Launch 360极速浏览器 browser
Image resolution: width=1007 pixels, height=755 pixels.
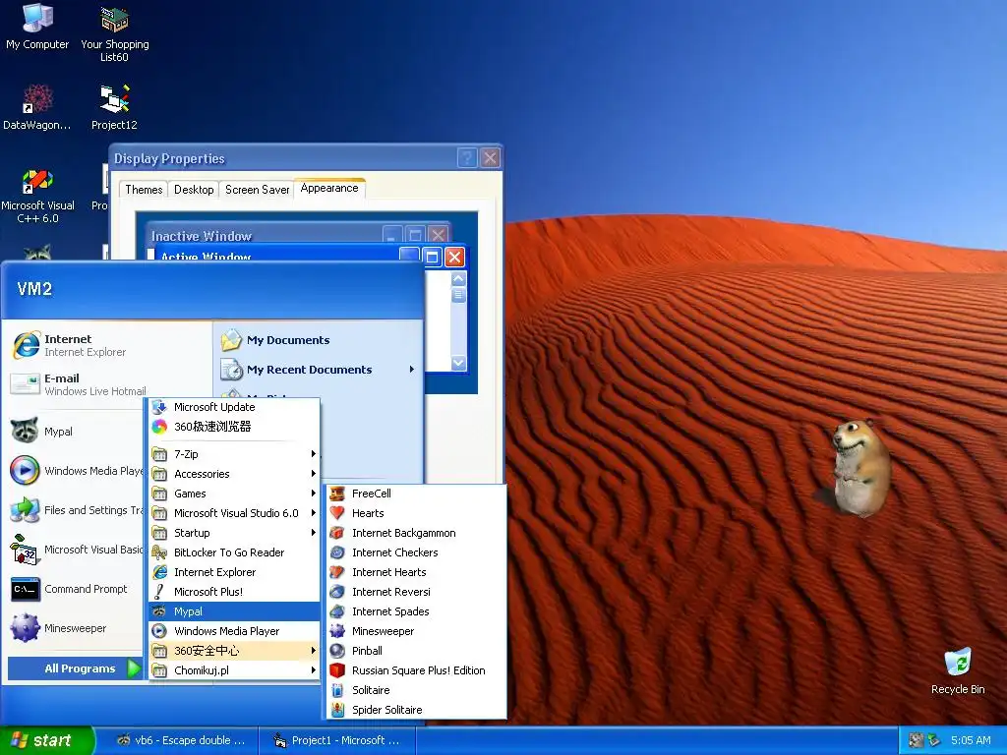234,427
